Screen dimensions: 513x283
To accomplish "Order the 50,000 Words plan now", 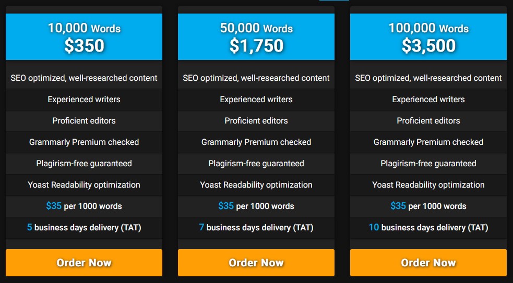I will click(x=256, y=263).
